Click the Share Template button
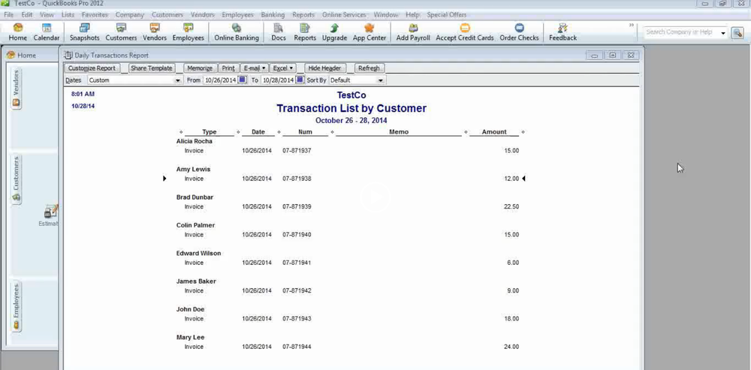The width and height of the screenshot is (751, 370). click(x=152, y=68)
